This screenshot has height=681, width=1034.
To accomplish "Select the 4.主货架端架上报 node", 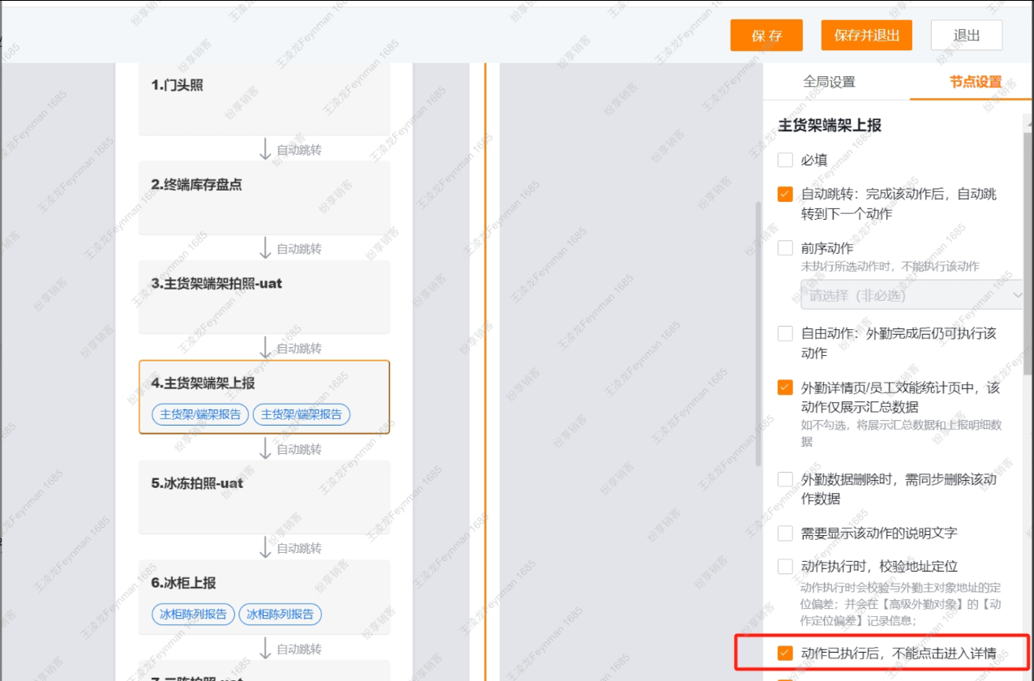I will 264,383.
